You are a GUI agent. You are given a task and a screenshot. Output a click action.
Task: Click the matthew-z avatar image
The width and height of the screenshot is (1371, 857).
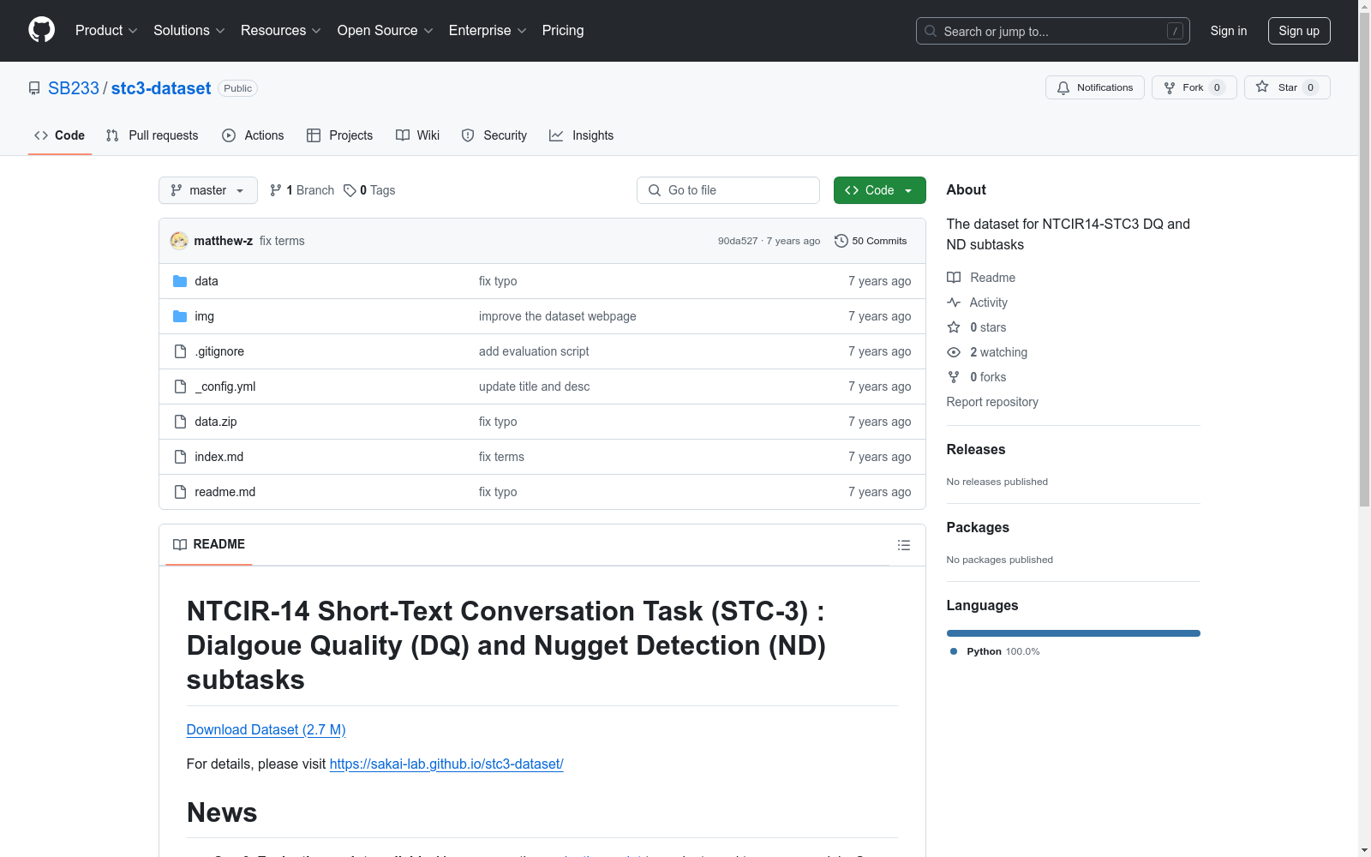(x=179, y=241)
